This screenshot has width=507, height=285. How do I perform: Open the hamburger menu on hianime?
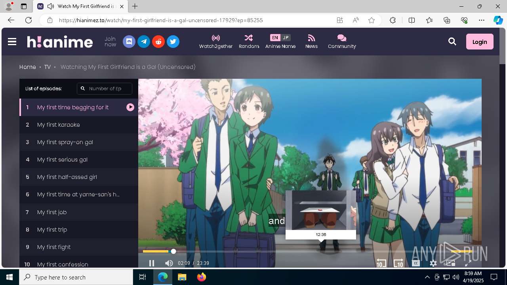tap(12, 42)
